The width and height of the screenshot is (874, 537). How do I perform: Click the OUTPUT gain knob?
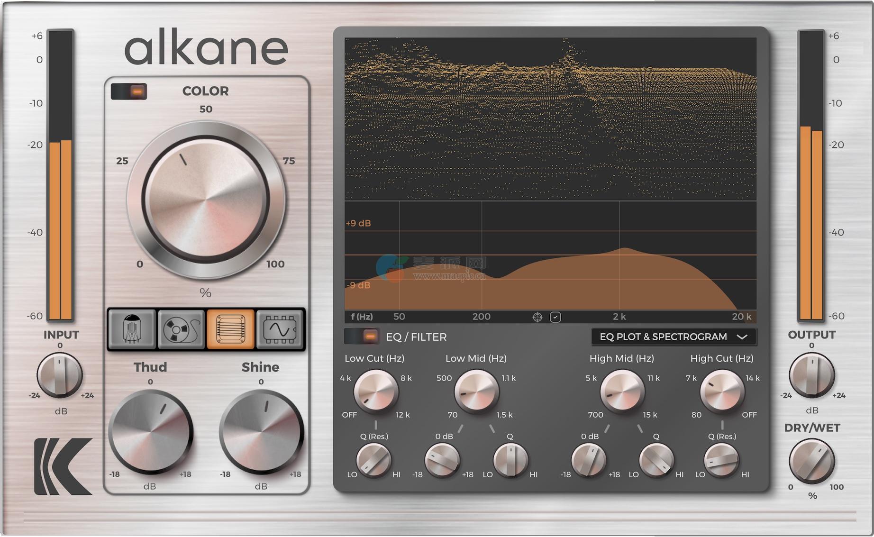(x=811, y=375)
